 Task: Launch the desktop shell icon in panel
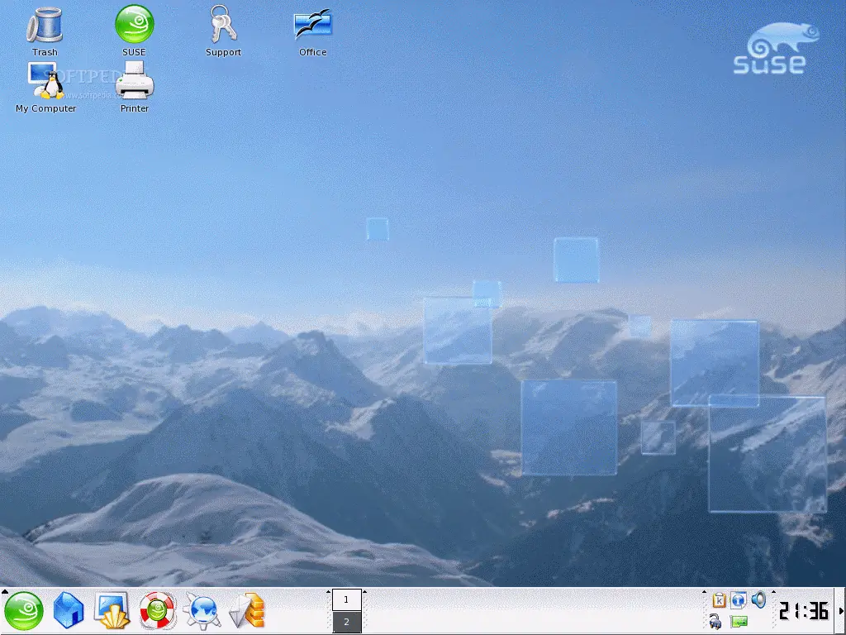click(112, 611)
